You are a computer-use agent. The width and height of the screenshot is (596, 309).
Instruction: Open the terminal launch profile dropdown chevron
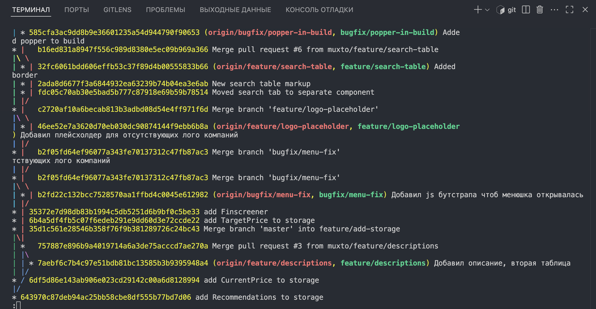487,9
